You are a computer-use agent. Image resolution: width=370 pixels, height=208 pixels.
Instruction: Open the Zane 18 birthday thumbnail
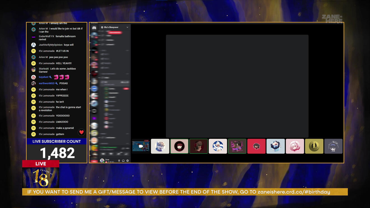(x=41, y=178)
